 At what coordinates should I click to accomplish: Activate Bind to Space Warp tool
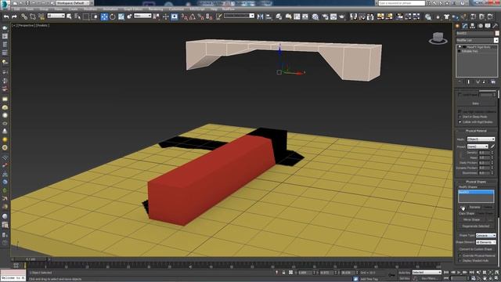coord(41,16)
